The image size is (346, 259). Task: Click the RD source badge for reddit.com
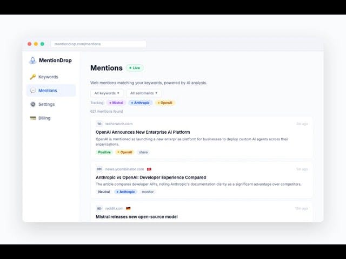(99, 208)
